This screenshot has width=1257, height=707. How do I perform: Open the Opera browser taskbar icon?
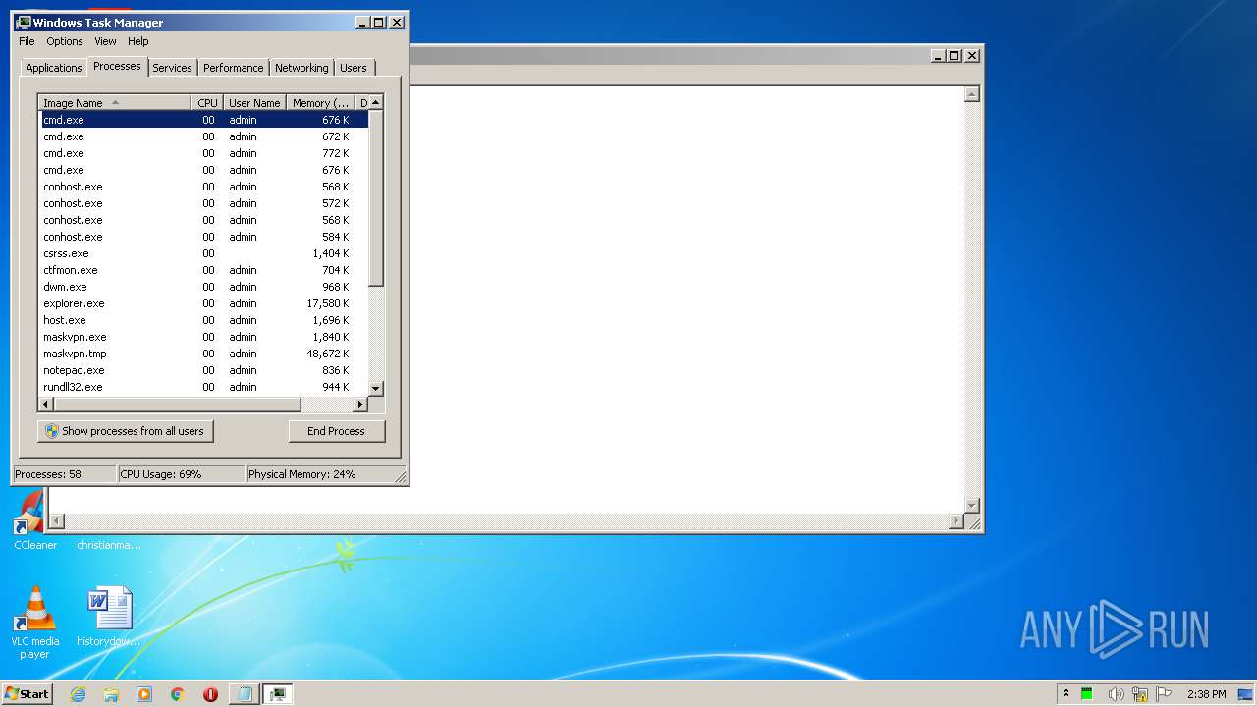pos(210,694)
